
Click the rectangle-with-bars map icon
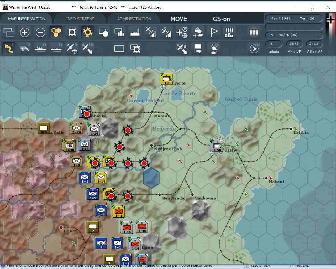pos(119,32)
